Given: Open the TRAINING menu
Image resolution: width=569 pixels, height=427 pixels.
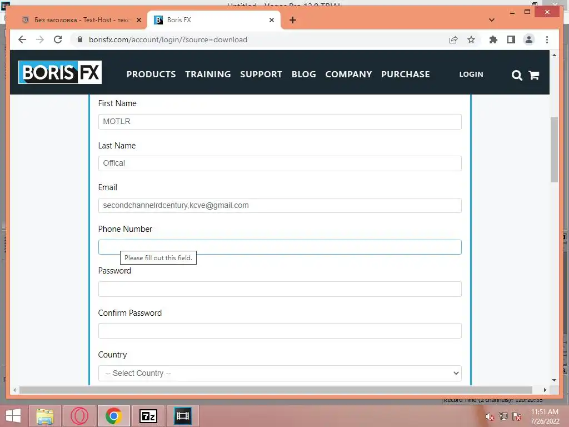Looking at the screenshot, I should click(208, 74).
